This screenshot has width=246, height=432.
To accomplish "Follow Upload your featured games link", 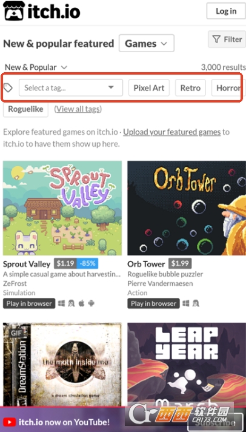I will pyautogui.click(x=172, y=132).
